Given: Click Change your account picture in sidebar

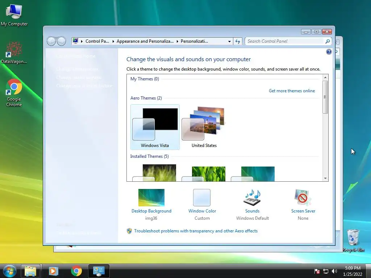Looking at the screenshot, I should click(x=84, y=85).
